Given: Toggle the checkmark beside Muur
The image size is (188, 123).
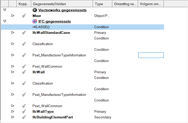Looking at the screenshot, I should point(24,16).
